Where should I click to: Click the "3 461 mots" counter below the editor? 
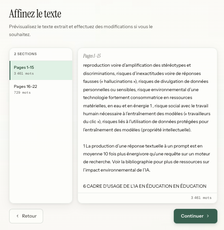[201, 198]
